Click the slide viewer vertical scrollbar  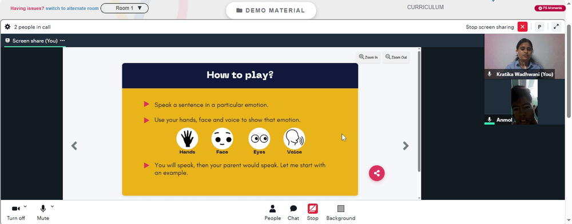click(x=419, y=111)
